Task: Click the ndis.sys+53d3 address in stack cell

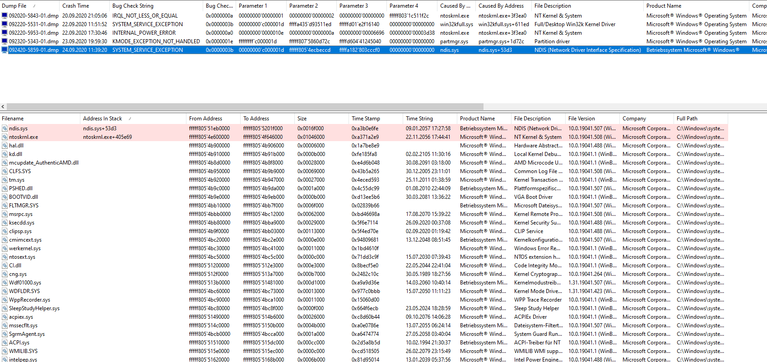Action: coord(100,128)
